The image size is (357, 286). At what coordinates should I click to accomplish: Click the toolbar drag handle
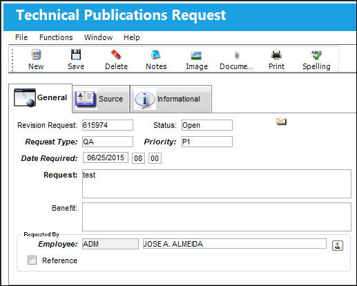click(12, 60)
